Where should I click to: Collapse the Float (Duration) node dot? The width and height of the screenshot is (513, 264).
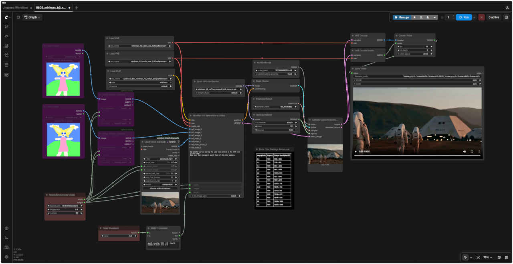pyautogui.click(x=101, y=228)
